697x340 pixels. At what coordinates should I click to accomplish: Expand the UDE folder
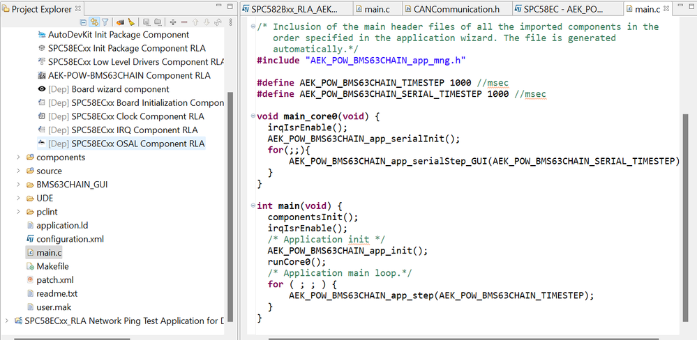pos(18,199)
